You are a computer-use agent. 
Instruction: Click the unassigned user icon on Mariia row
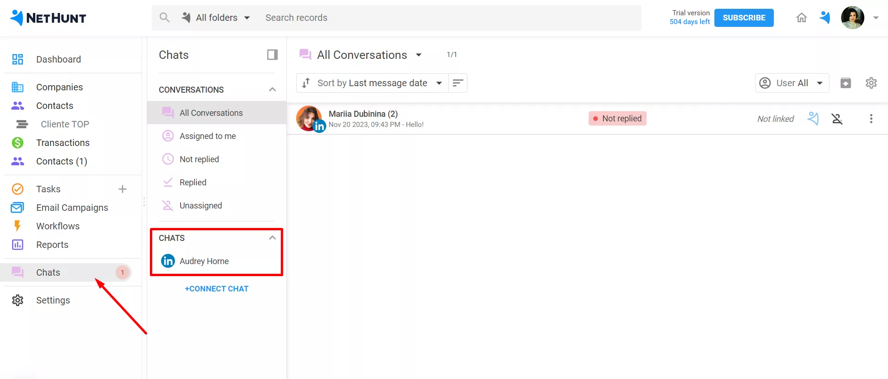click(837, 119)
